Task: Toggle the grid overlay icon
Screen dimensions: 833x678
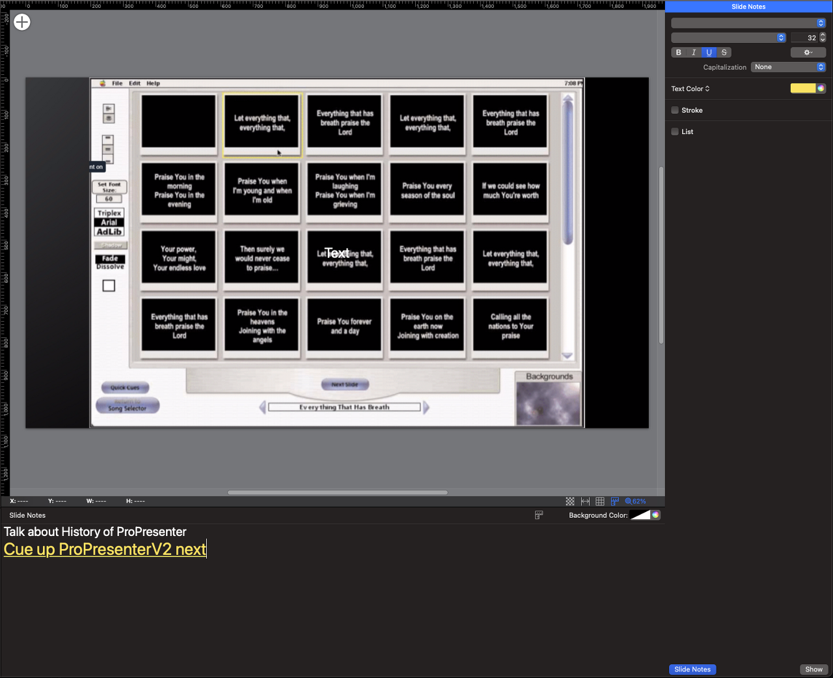Action: pyautogui.click(x=600, y=501)
